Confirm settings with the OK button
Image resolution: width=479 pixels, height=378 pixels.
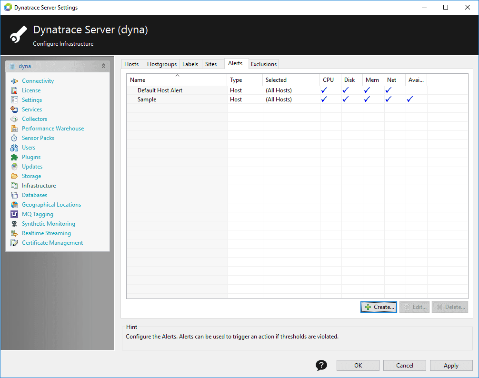tap(358, 366)
